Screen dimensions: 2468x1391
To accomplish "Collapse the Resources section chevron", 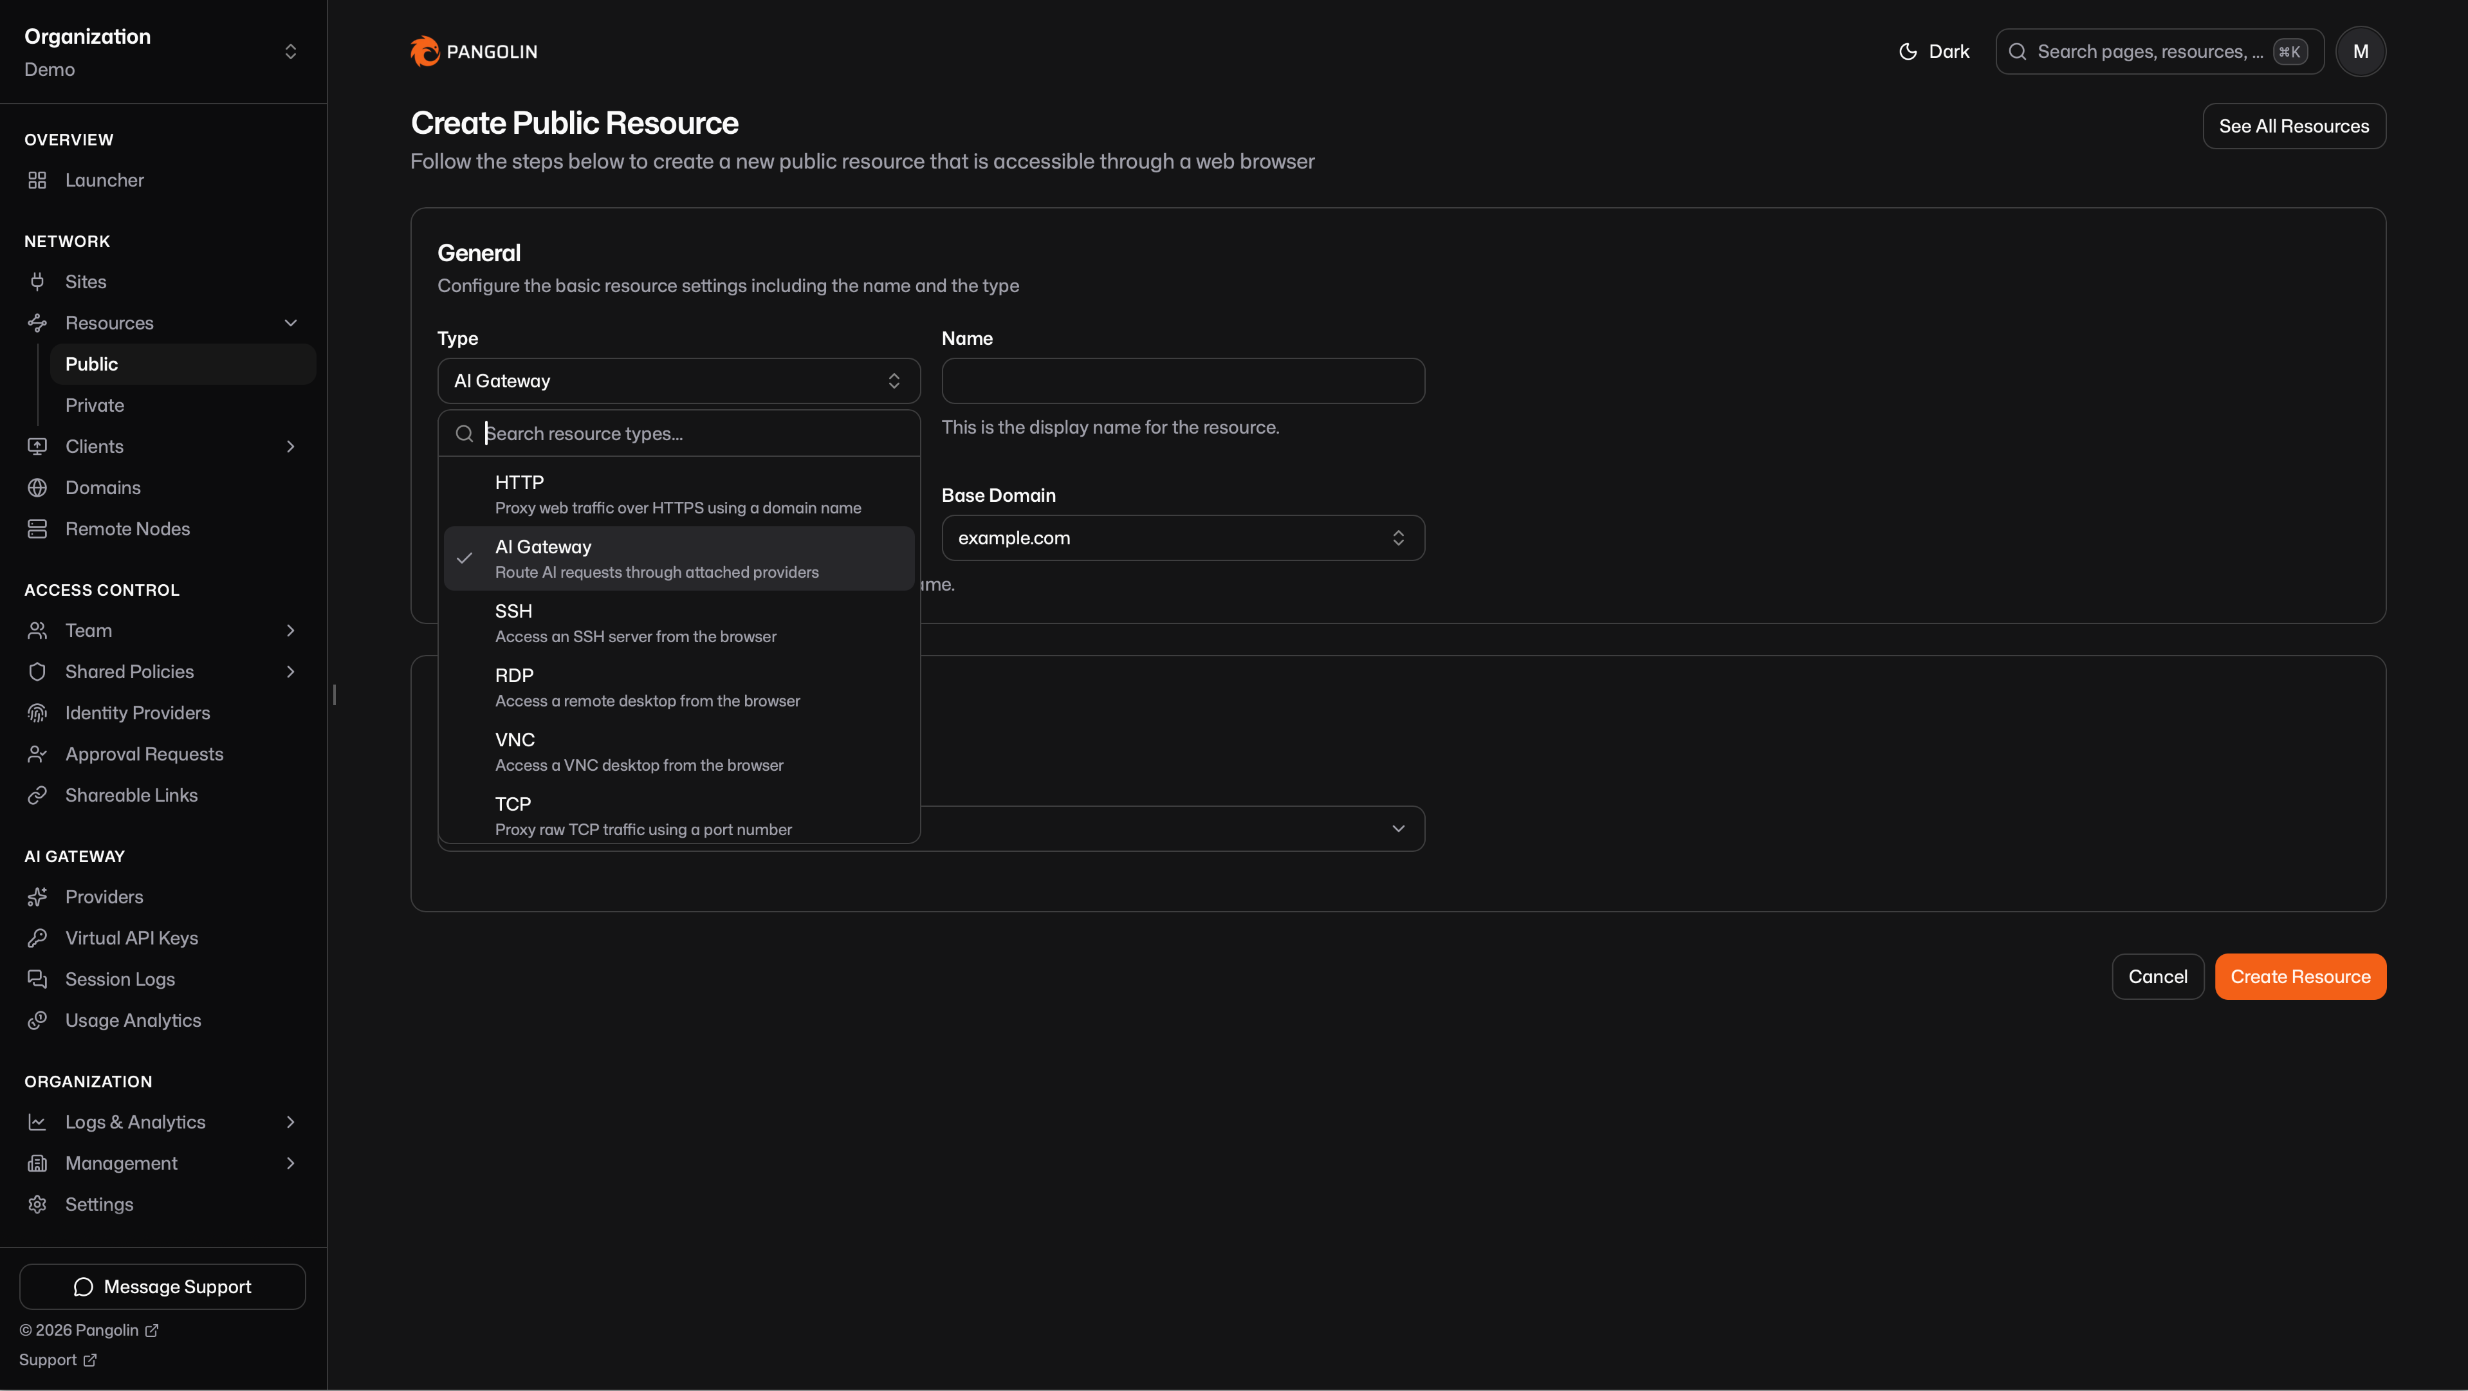I will click(x=290, y=323).
